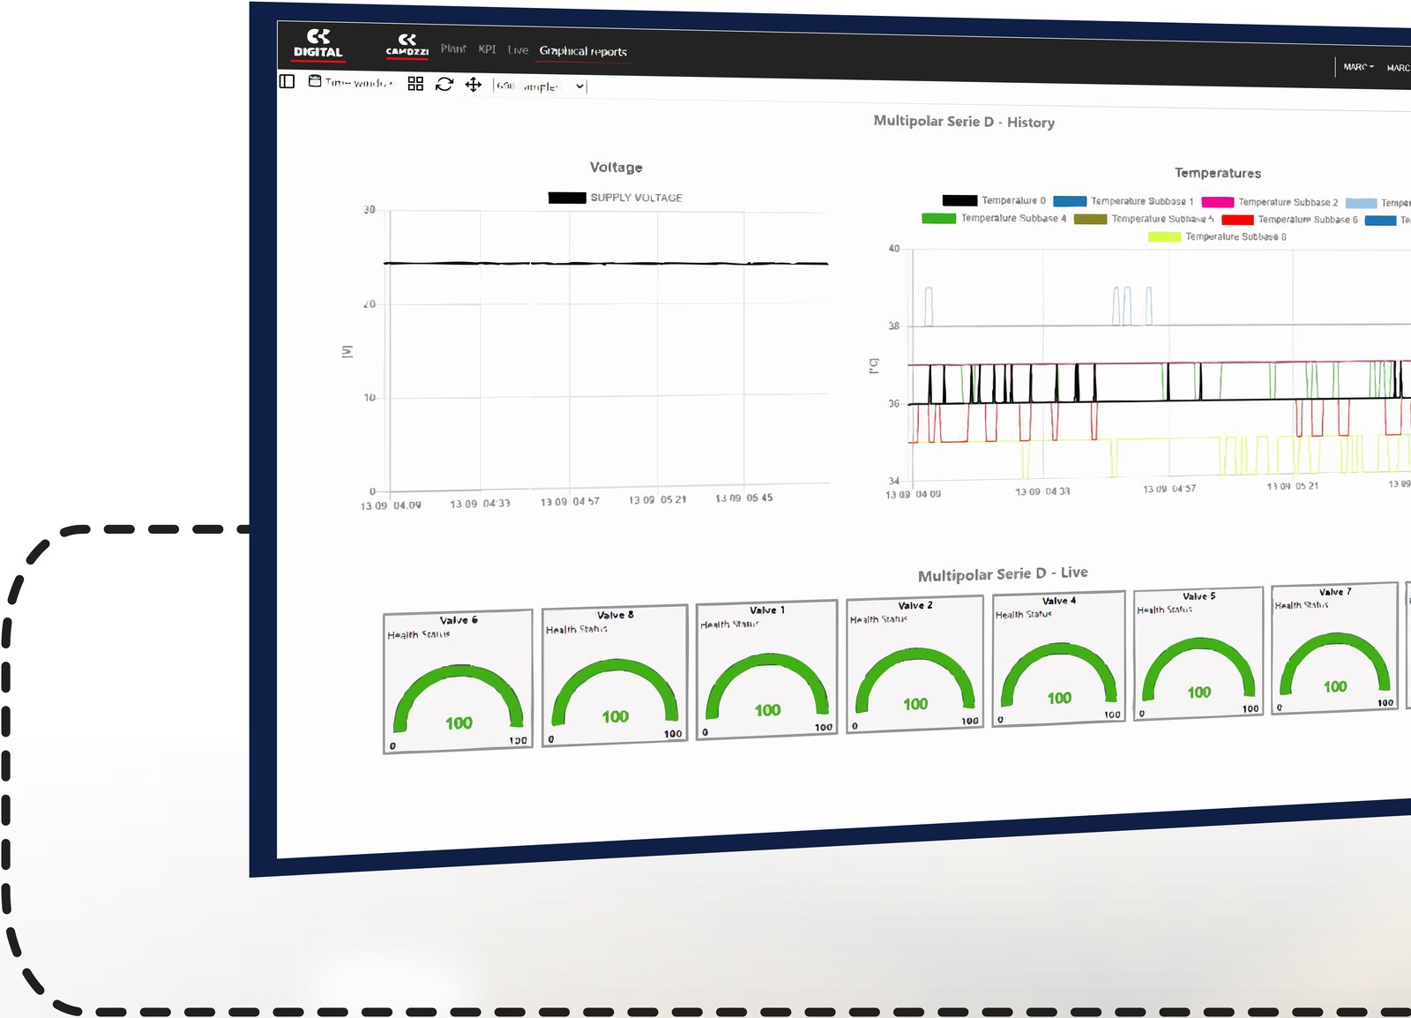Click the grid layout icon

pyautogui.click(x=415, y=83)
